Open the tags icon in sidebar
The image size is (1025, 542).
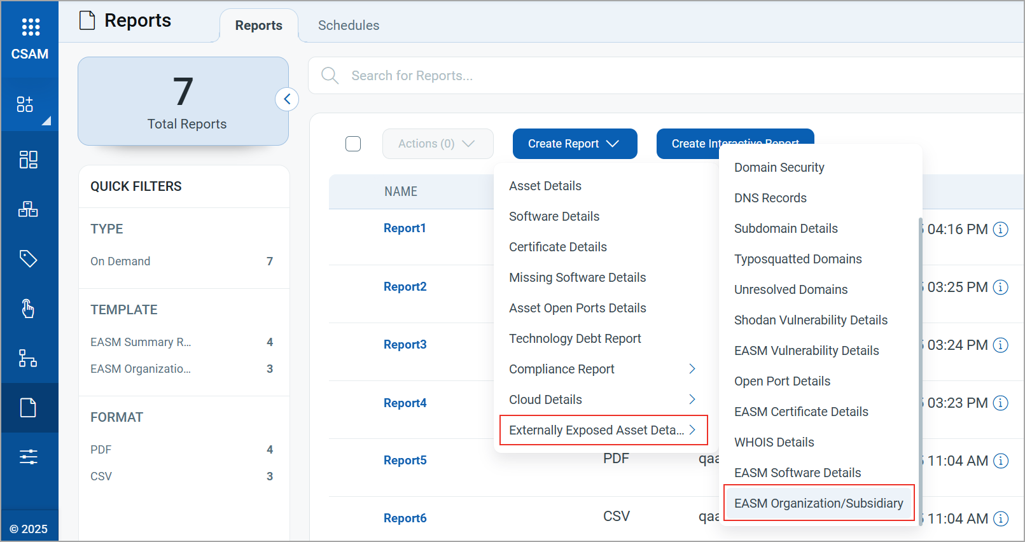coord(29,258)
